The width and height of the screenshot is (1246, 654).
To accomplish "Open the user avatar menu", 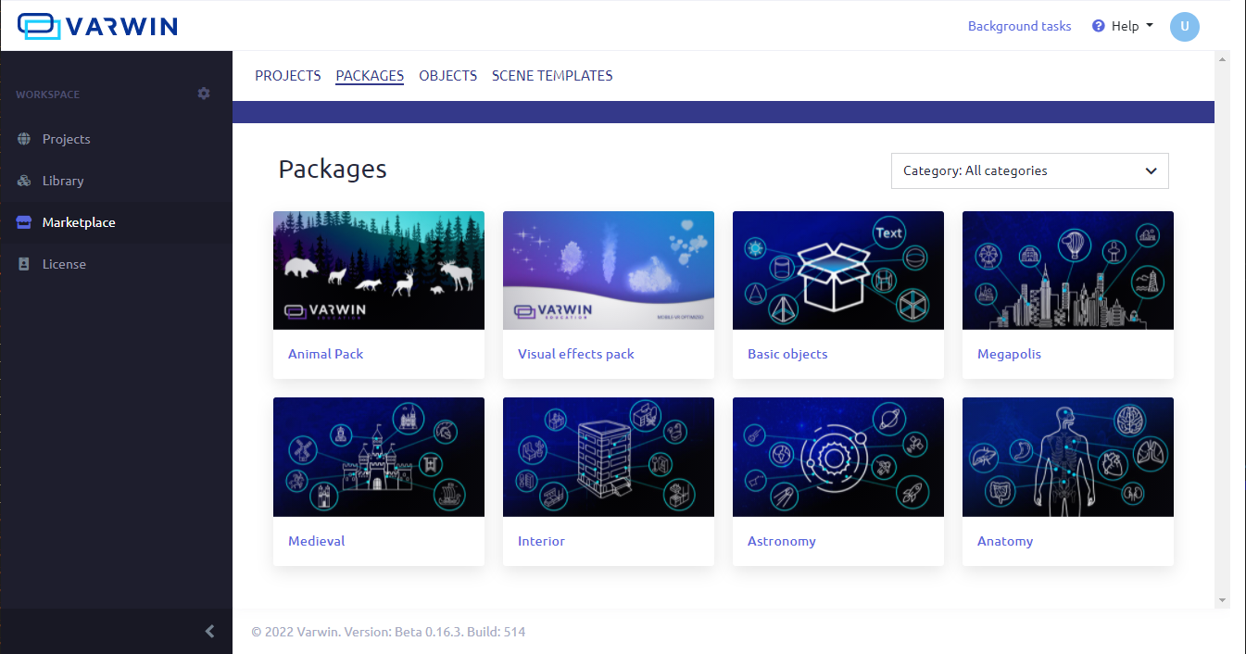I will click(1184, 27).
